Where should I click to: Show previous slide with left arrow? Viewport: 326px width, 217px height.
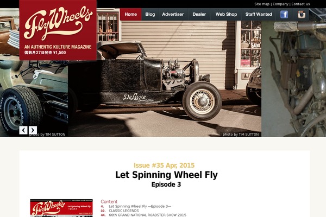coord(23,130)
